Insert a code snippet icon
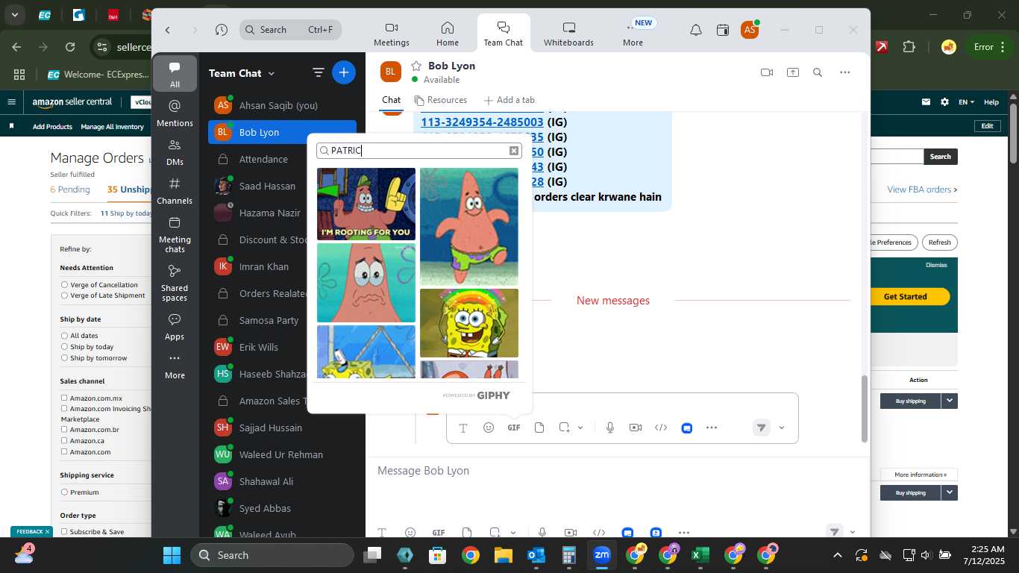The image size is (1019, 573). (660, 428)
